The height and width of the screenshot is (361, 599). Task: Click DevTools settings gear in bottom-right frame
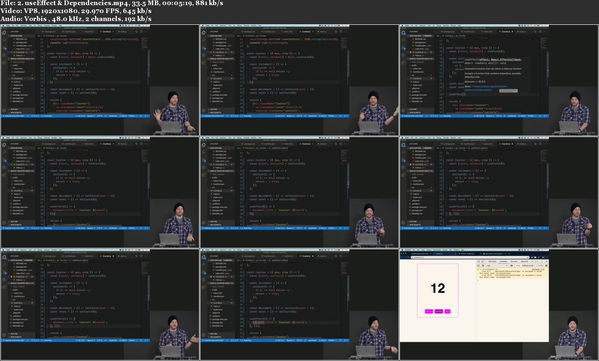click(546, 265)
